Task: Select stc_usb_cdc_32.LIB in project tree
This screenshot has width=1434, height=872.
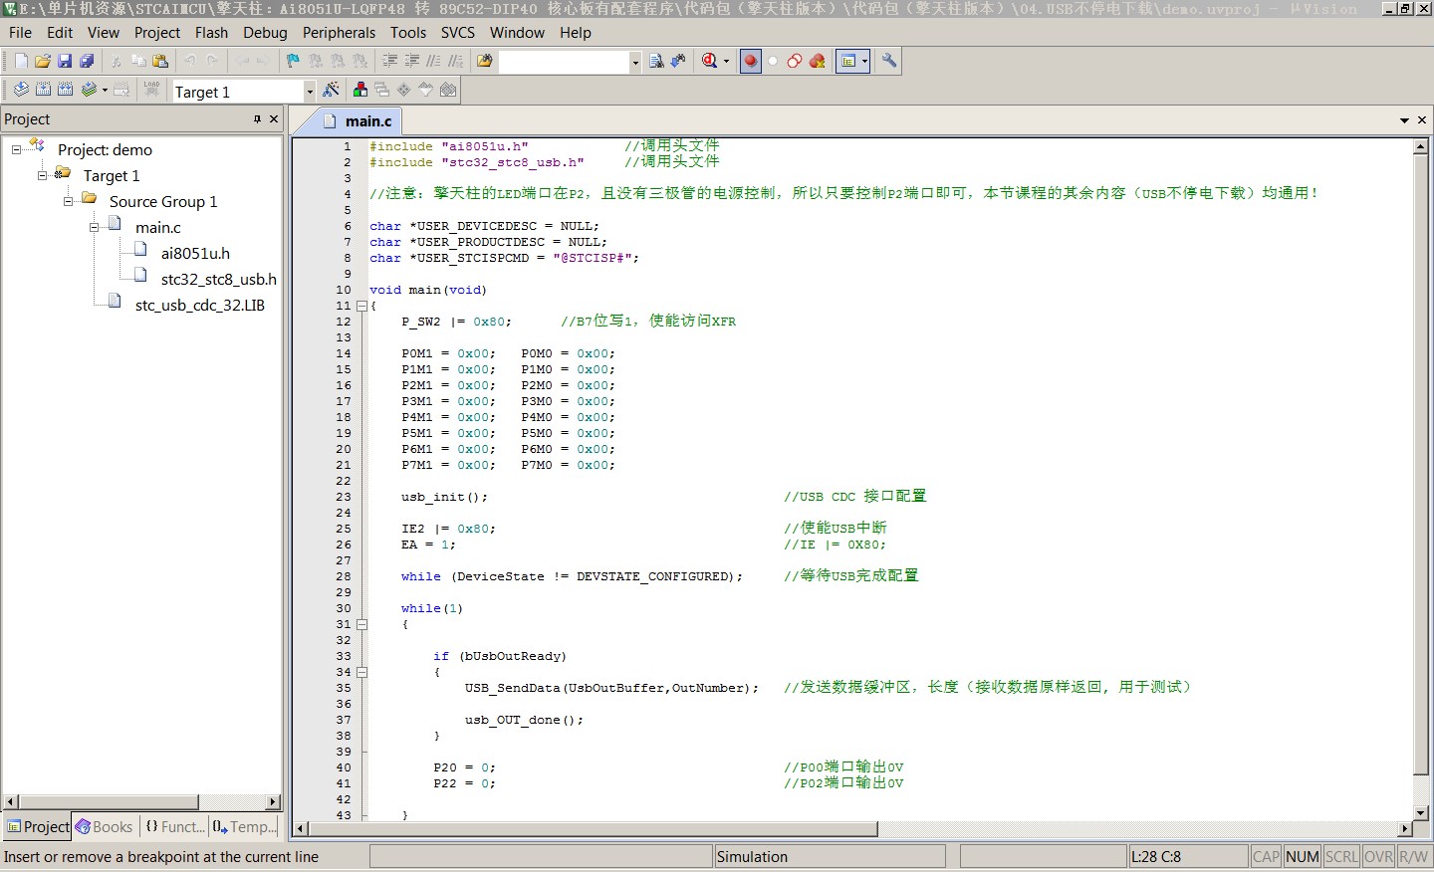Action: pos(199,305)
